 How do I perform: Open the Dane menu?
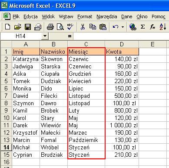(127, 16)
